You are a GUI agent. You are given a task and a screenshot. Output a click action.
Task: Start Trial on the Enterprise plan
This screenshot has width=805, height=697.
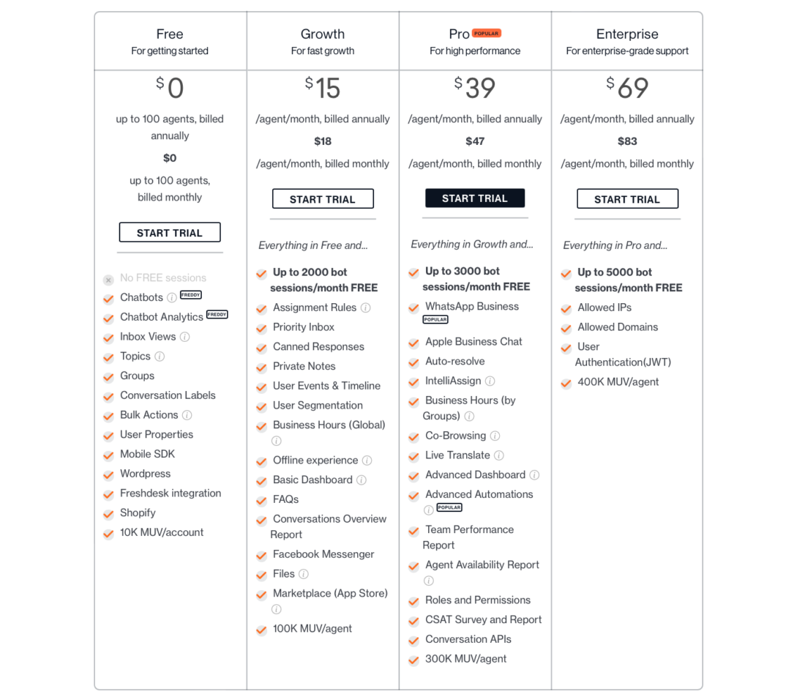pos(627,198)
